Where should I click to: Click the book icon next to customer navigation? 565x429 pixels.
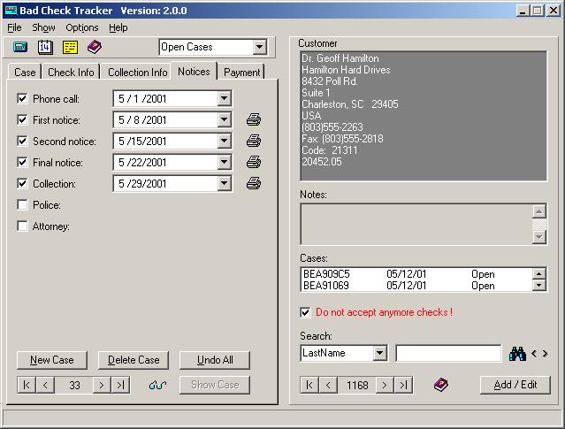coord(440,385)
